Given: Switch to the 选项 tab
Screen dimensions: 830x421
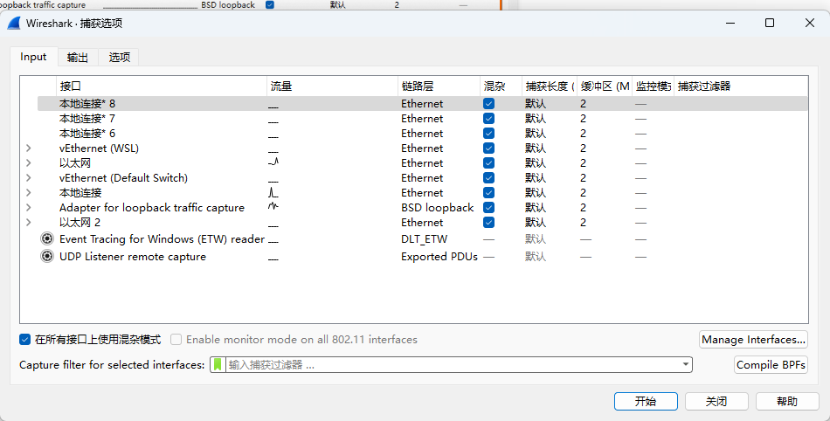Looking at the screenshot, I should coord(119,57).
